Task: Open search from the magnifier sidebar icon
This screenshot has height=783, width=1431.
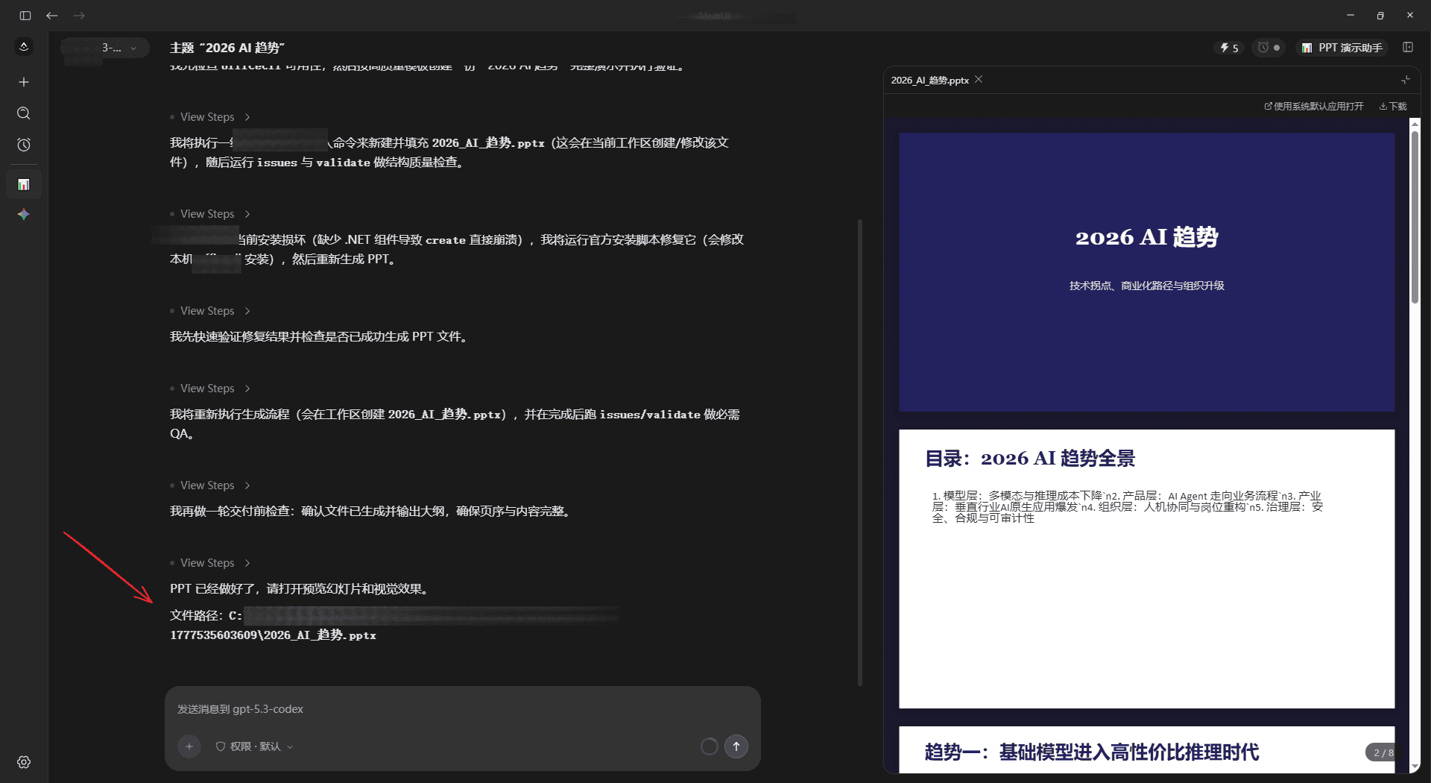Action: [24, 113]
